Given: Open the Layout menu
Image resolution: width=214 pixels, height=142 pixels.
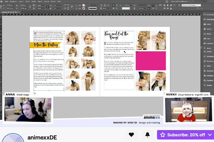Looking at the screenshot, I should [x=21, y=2].
